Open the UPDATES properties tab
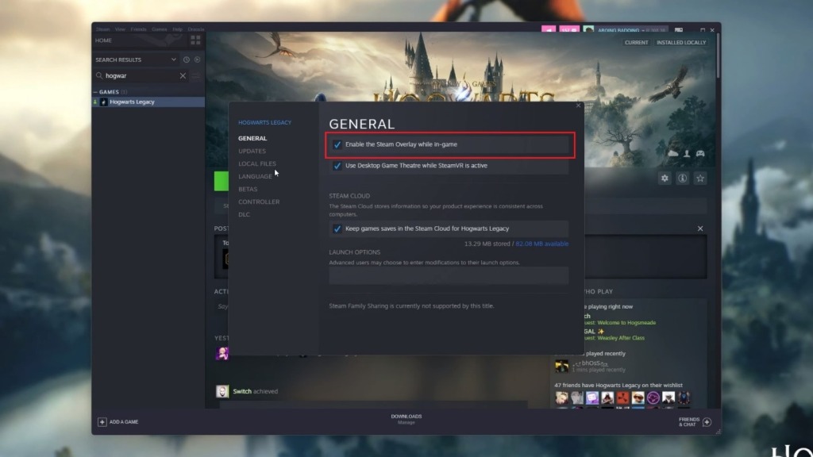The image size is (813, 457). pos(252,151)
